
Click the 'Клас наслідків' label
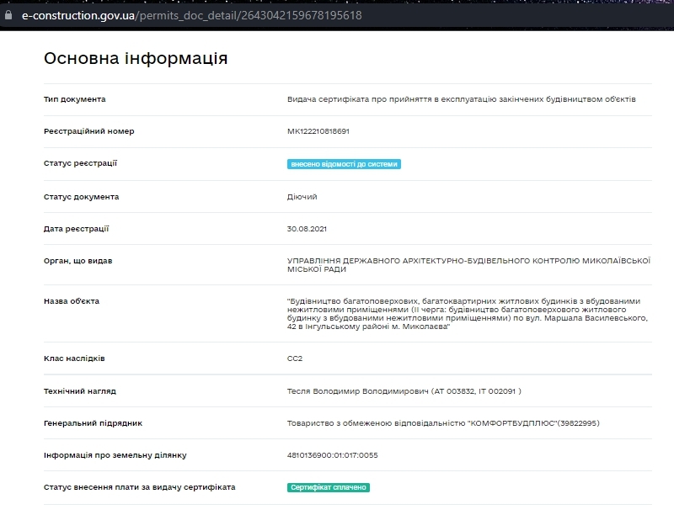(74, 358)
